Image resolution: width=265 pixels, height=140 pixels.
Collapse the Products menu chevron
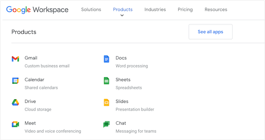pyautogui.click(x=122, y=15)
